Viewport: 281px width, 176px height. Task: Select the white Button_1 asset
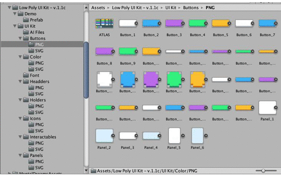(x=127, y=23)
